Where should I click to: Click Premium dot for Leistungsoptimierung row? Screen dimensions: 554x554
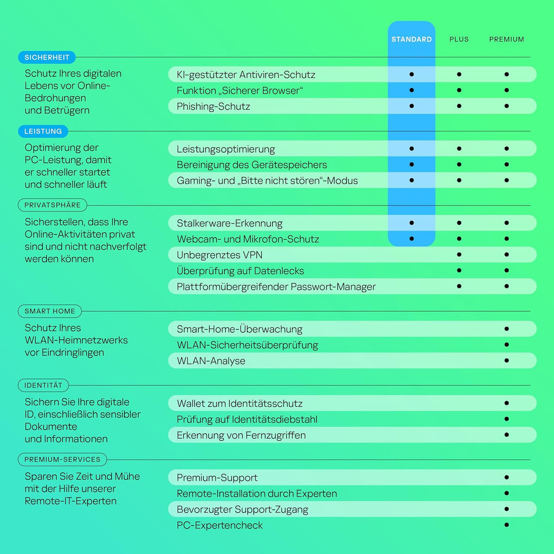click(506, 148)
